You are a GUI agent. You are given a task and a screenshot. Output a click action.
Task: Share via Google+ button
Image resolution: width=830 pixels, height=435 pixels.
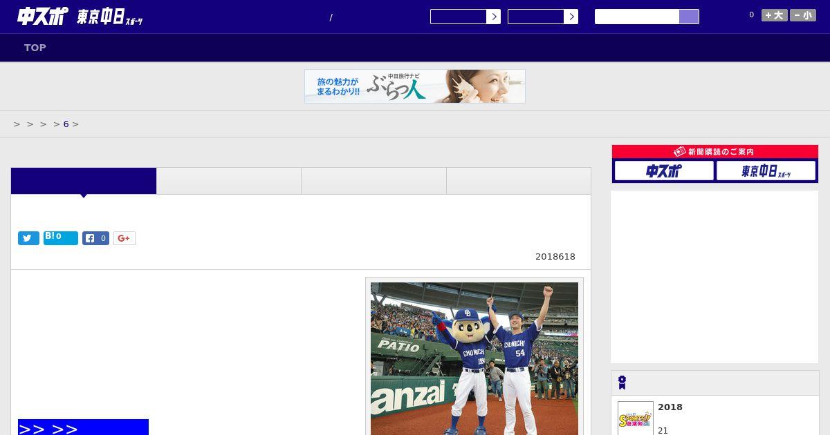(x=124, y=238)
